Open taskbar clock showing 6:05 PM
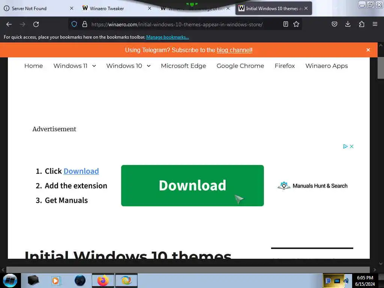 pos(365,280)
